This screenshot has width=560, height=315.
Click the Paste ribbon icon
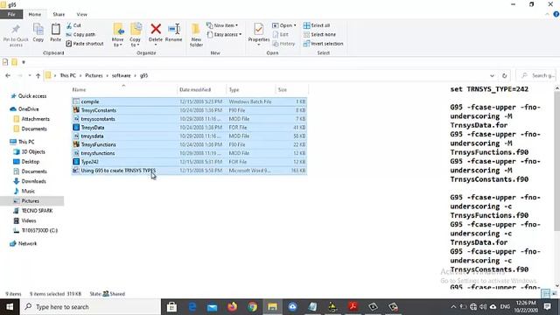tap(55, 29)
